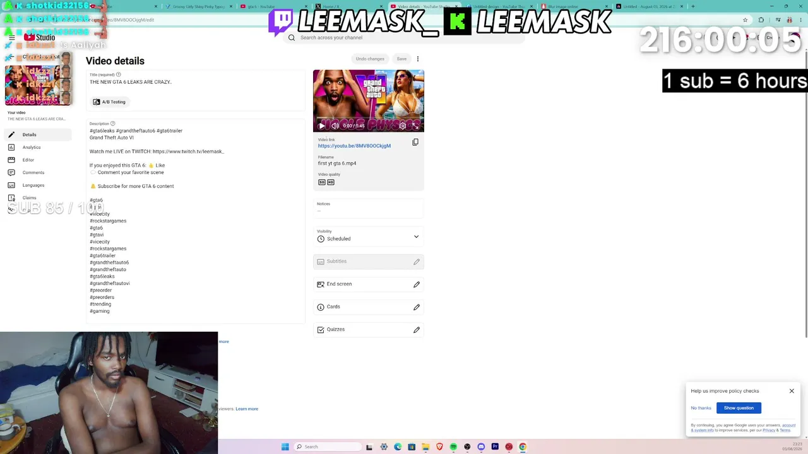
Task: Open A/B Testing for the title
Action: 109,102
